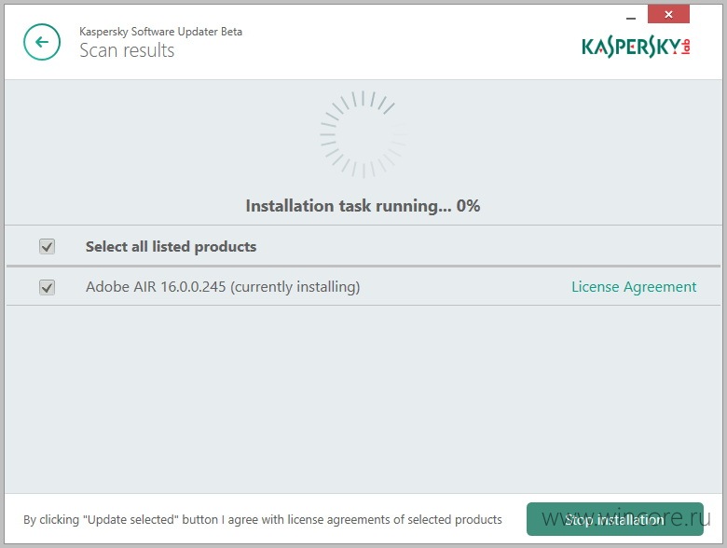
Task: Open the Adobe AIR License Agreement link
Action: 634,287
